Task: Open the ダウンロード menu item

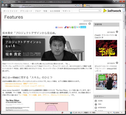Action: click(x=26, y=11)
